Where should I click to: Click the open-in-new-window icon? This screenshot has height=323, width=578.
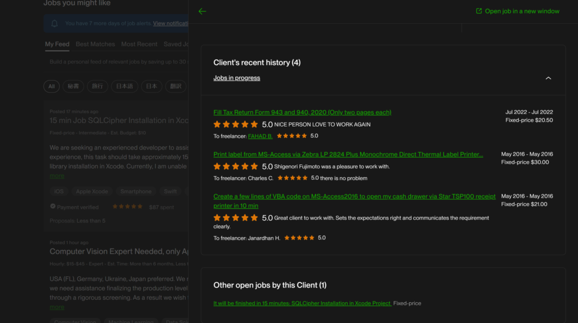coord(479,11)
